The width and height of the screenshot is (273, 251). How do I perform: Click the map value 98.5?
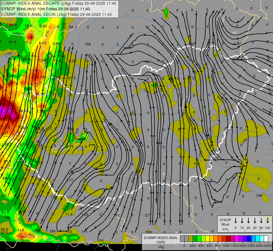[40, 128]
